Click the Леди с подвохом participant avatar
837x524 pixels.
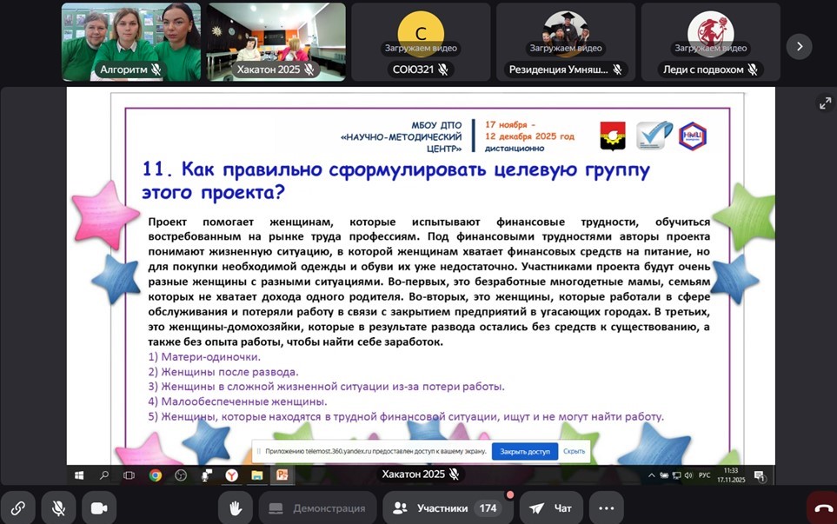click(x=710, y=31)
